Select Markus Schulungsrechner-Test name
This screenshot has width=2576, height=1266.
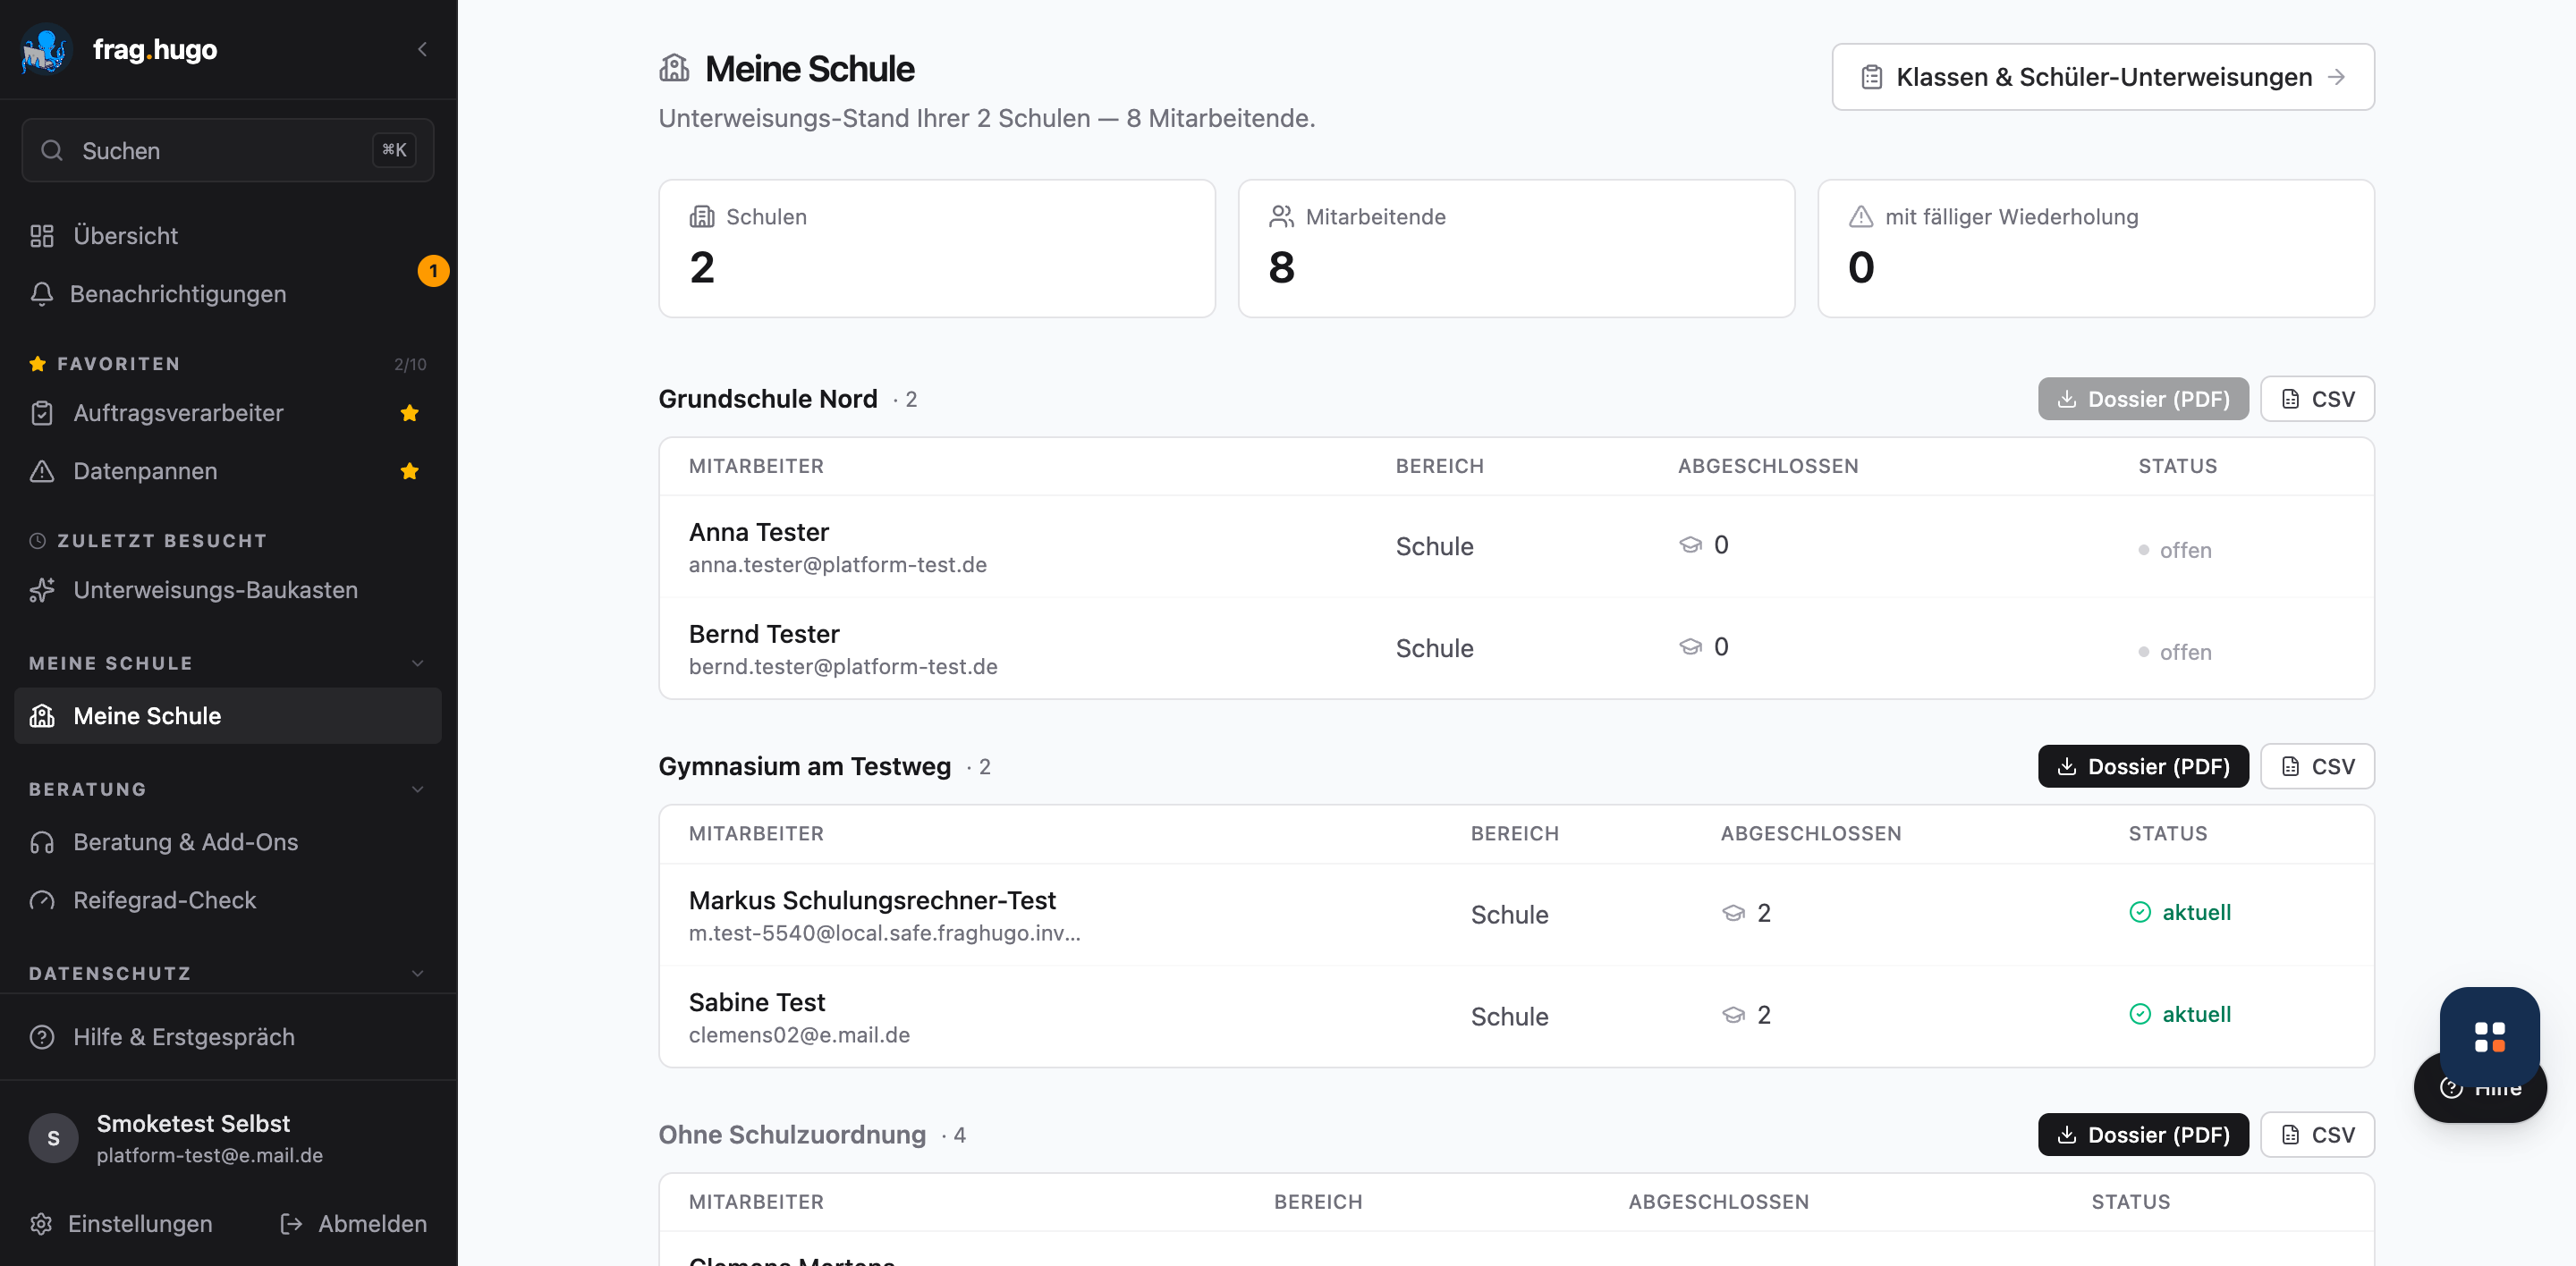click(872, 899)
